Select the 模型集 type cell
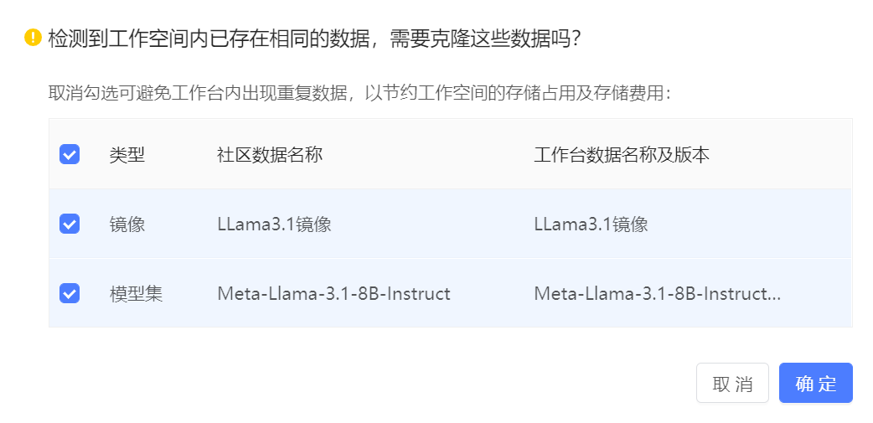 [136, 293]
